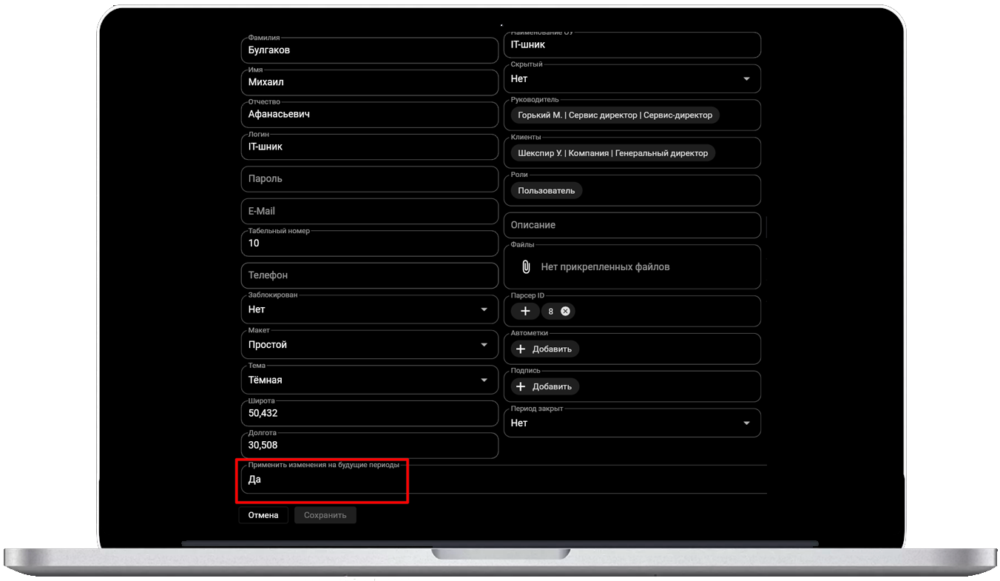Click the paperclip attach files icon

[526, 267]
